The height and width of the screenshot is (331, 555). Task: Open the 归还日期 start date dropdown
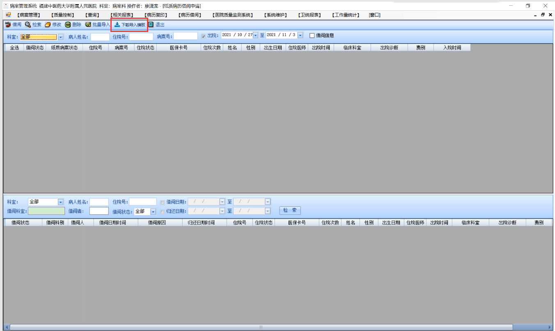click(222, 211)
